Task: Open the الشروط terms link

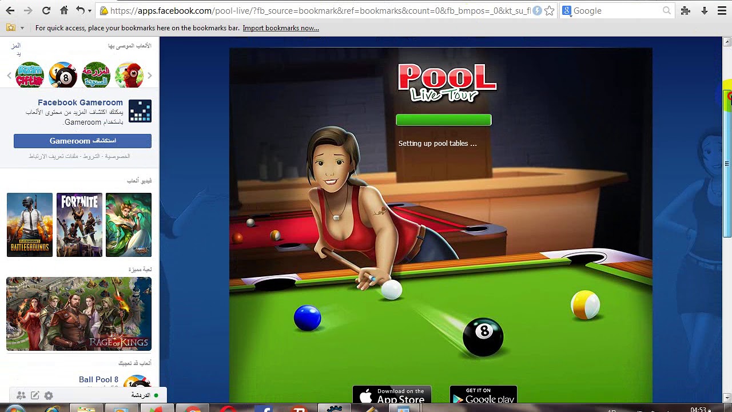Action: pos(93,156)
